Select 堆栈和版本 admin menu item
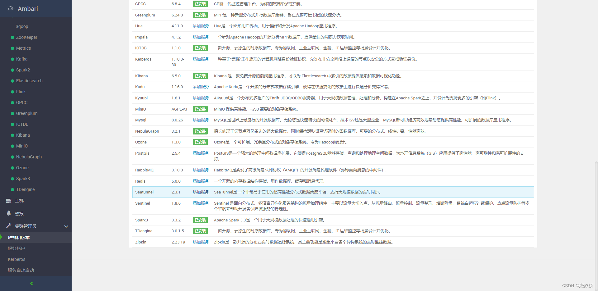The image size is (598, 291). click(x=19, y=238)
